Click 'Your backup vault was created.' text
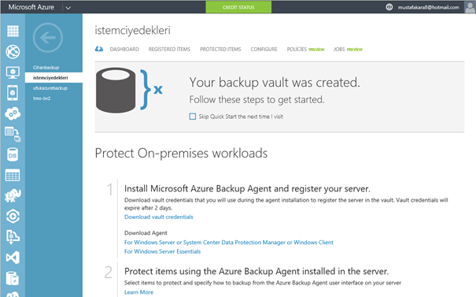 pos(275,83)
